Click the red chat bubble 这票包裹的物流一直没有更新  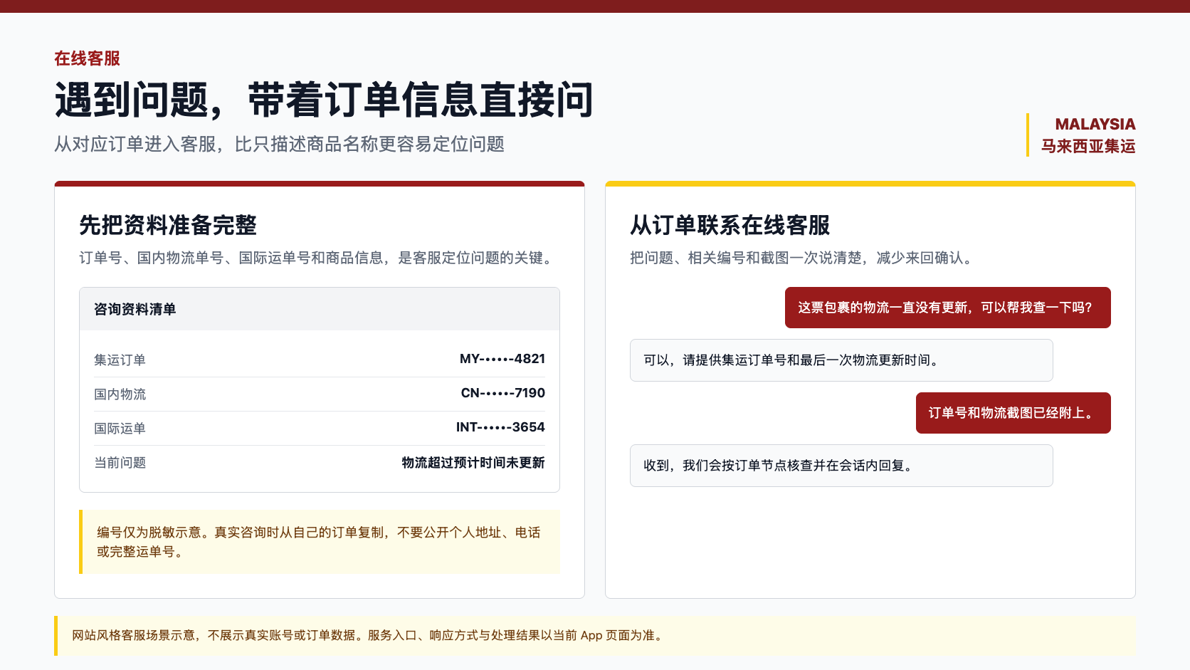(x=948, y=308)
